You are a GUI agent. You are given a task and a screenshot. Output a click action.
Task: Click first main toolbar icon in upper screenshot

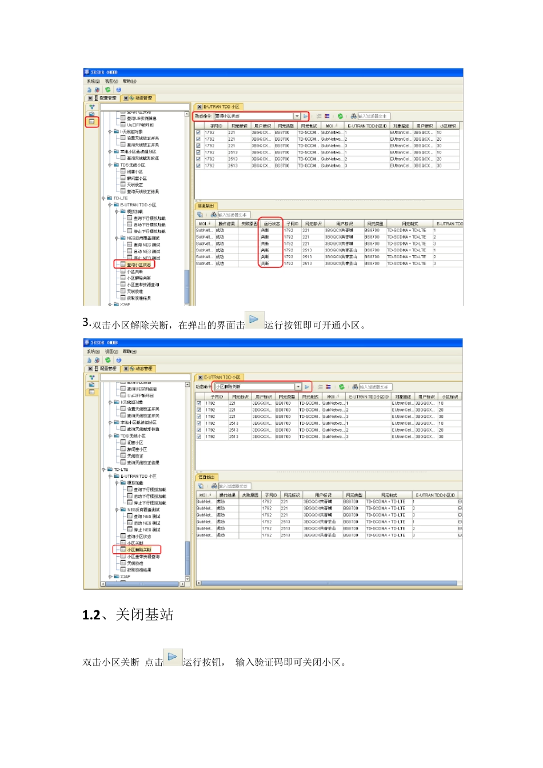(x=89, y=90)
